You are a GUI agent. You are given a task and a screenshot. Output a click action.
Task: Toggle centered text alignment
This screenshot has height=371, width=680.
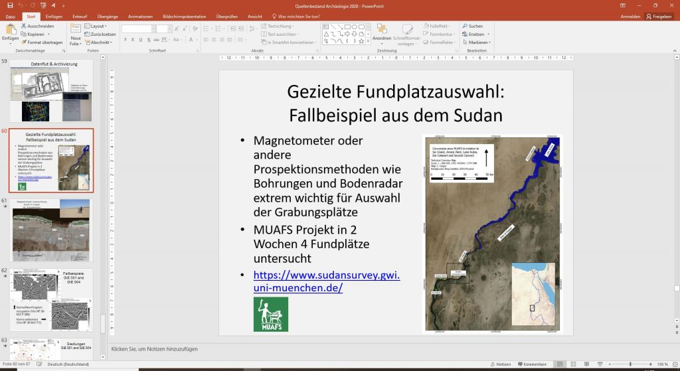[x=214, y=40]
